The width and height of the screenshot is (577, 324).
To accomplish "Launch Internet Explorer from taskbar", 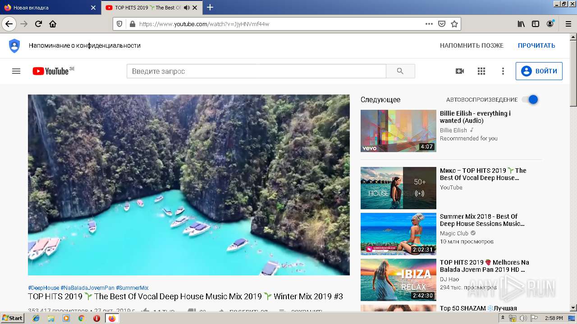I will [36, 318].
